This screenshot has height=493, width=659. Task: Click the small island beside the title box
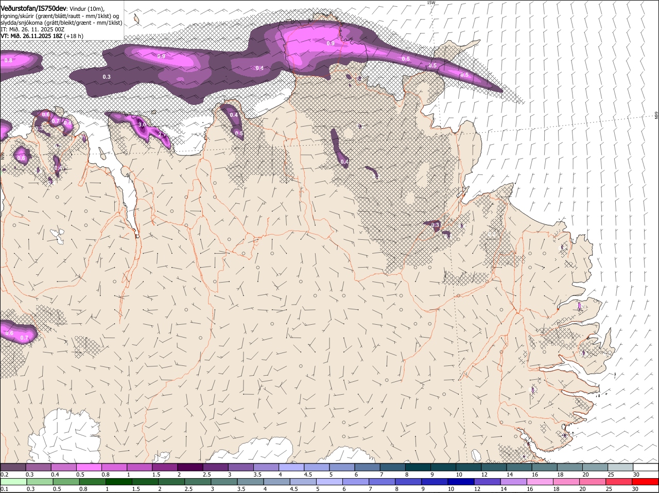tap(136, 19)
